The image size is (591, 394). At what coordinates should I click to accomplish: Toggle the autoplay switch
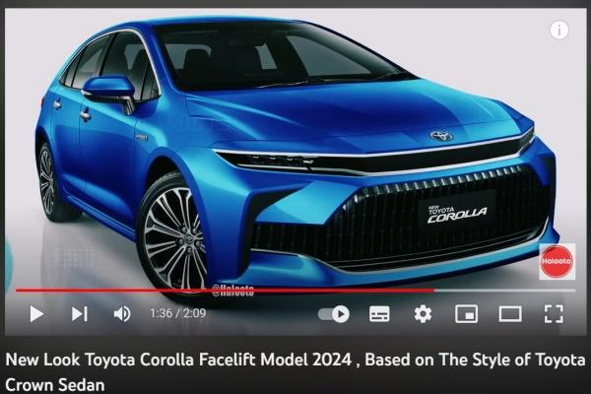click(334, 313)
